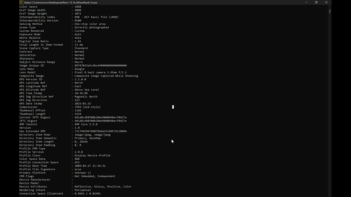The width and height of the screenshot is (351, 197).
Task: Click the 'White Balance' label
Action: click(30, 38)
